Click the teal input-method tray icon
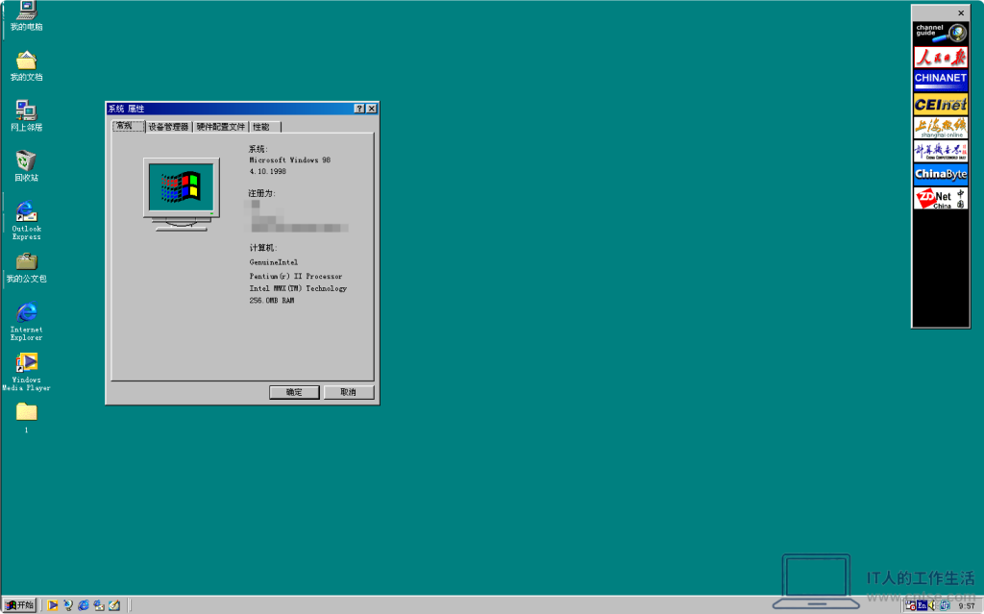The height and width of the screenshot is (614, 984). point(945,606)
